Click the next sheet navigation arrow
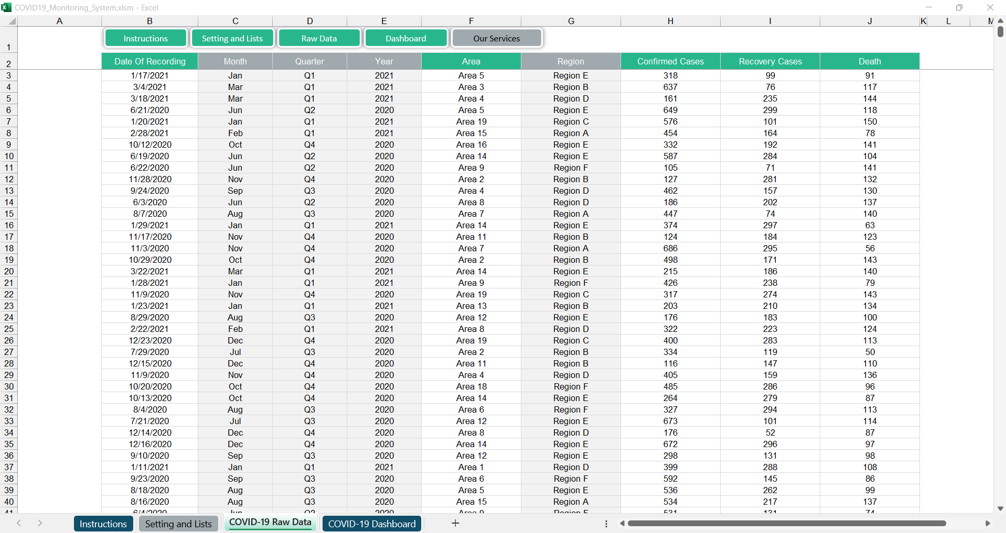The width and height of the screenshot is (1006, 533). click(40, 523)
